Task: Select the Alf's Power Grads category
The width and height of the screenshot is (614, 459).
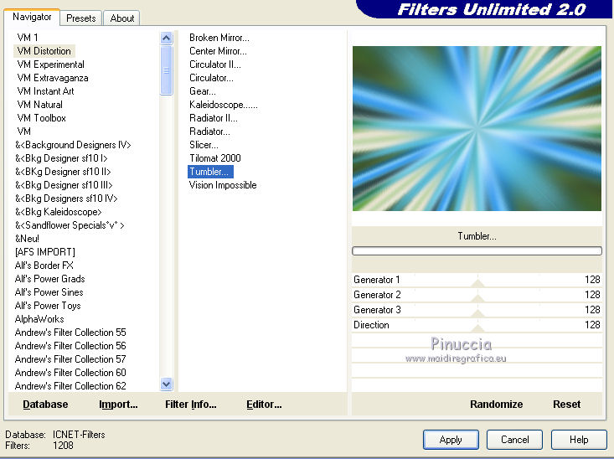Action: tap(49, 278)
